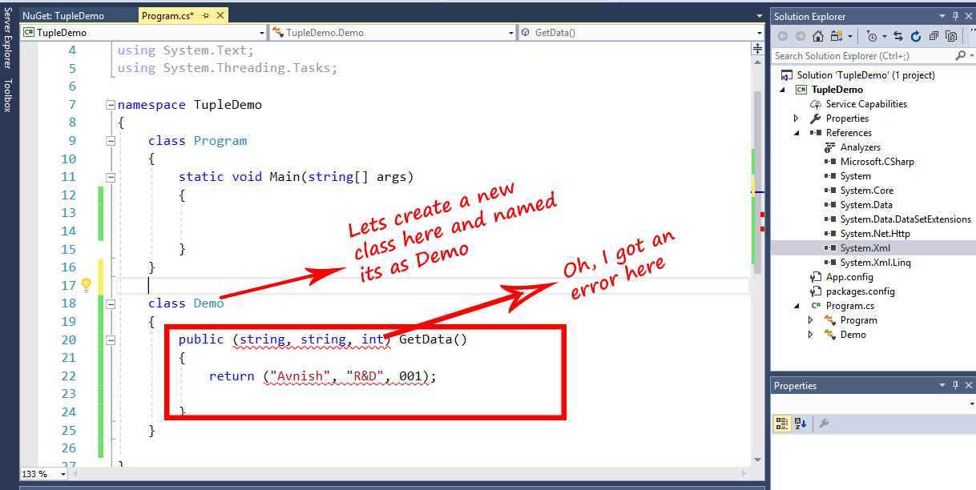The width and height of the screenshot is (976, 490).
Task: Open Property Pages wrench icon
Action: tap(824, 423)
